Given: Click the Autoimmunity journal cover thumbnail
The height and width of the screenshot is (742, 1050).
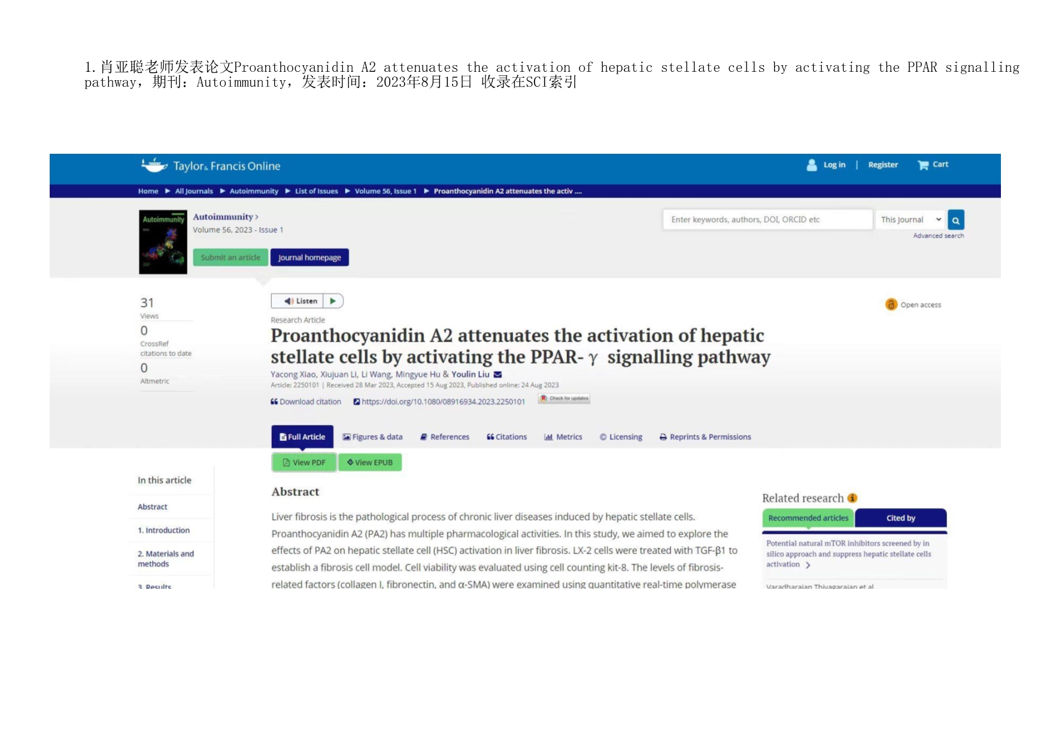Looking at the screenshot, I should [163, 242].
